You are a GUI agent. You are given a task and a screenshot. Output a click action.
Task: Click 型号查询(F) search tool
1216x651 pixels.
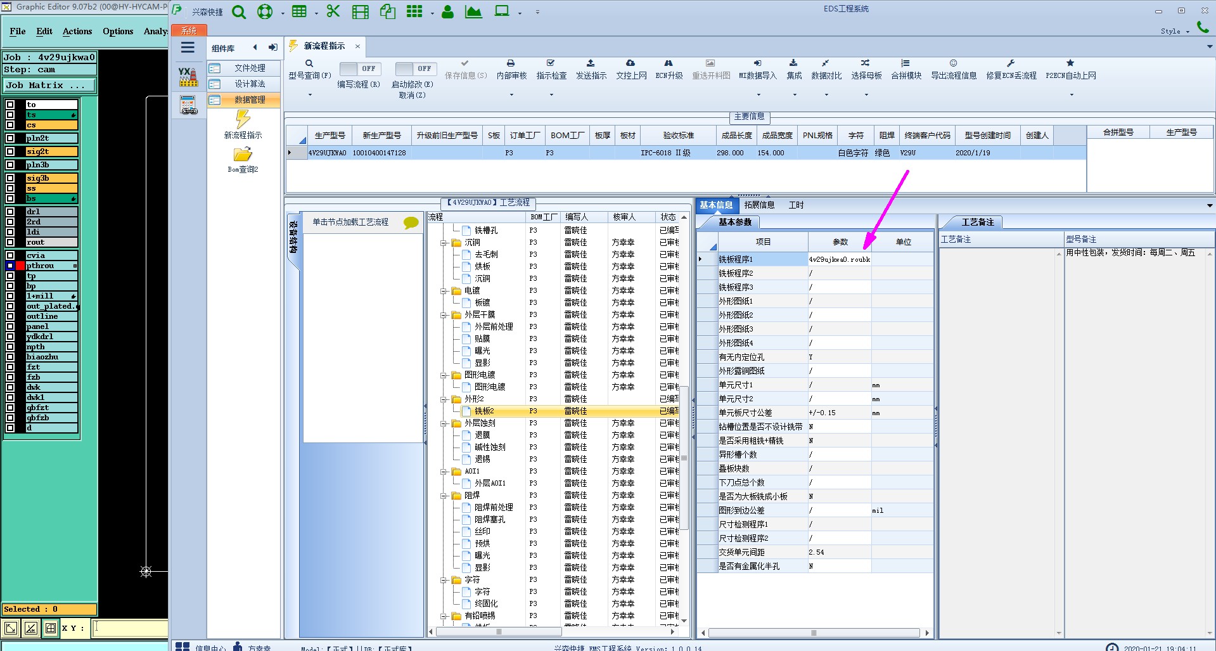(x=310, y=70)
